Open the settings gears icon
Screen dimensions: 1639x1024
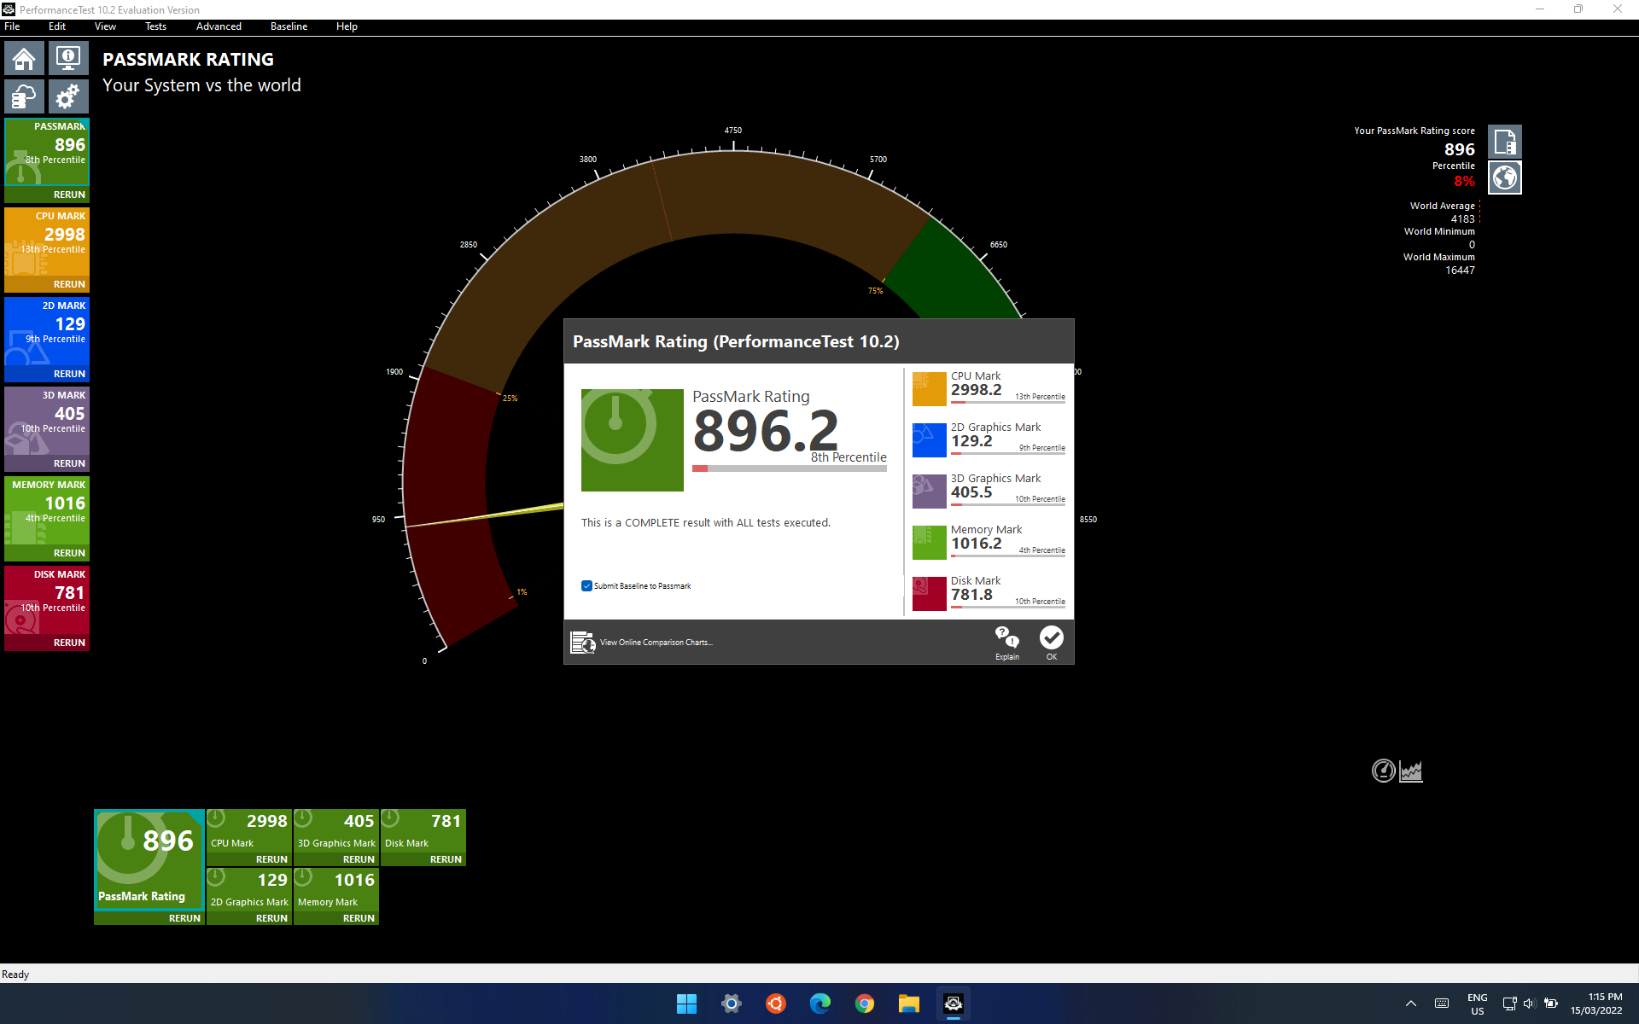click(68, 96)
